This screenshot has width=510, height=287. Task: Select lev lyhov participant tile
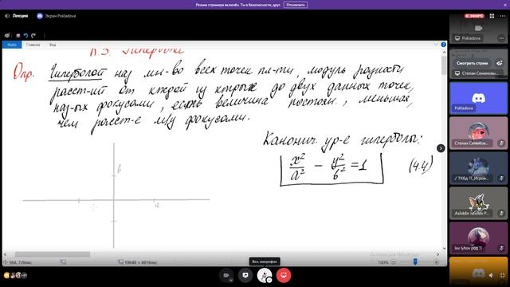coord(478,238)
